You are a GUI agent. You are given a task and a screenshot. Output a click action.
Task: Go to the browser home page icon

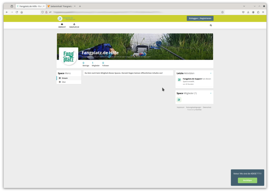pyautogui.click(x=22, y=12)
